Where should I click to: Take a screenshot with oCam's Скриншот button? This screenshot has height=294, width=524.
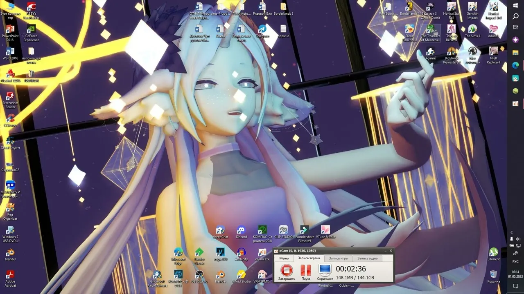coord(325,272)
